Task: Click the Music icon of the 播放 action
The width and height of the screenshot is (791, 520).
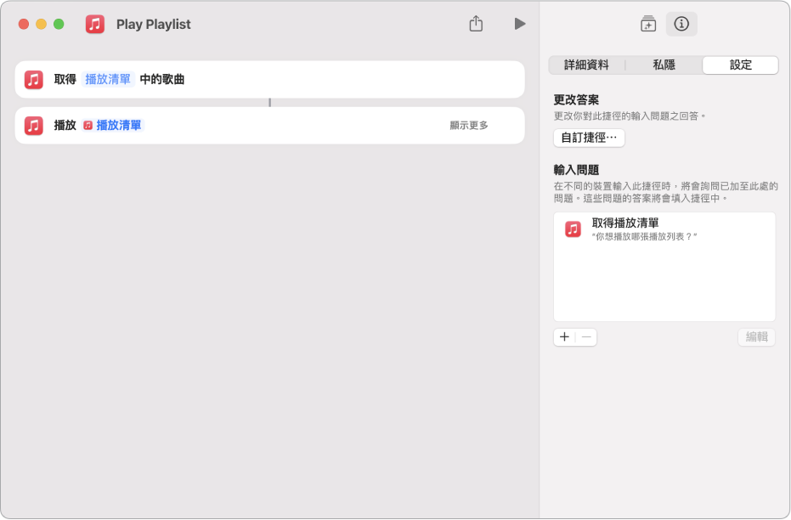Action: pos(34,125)
